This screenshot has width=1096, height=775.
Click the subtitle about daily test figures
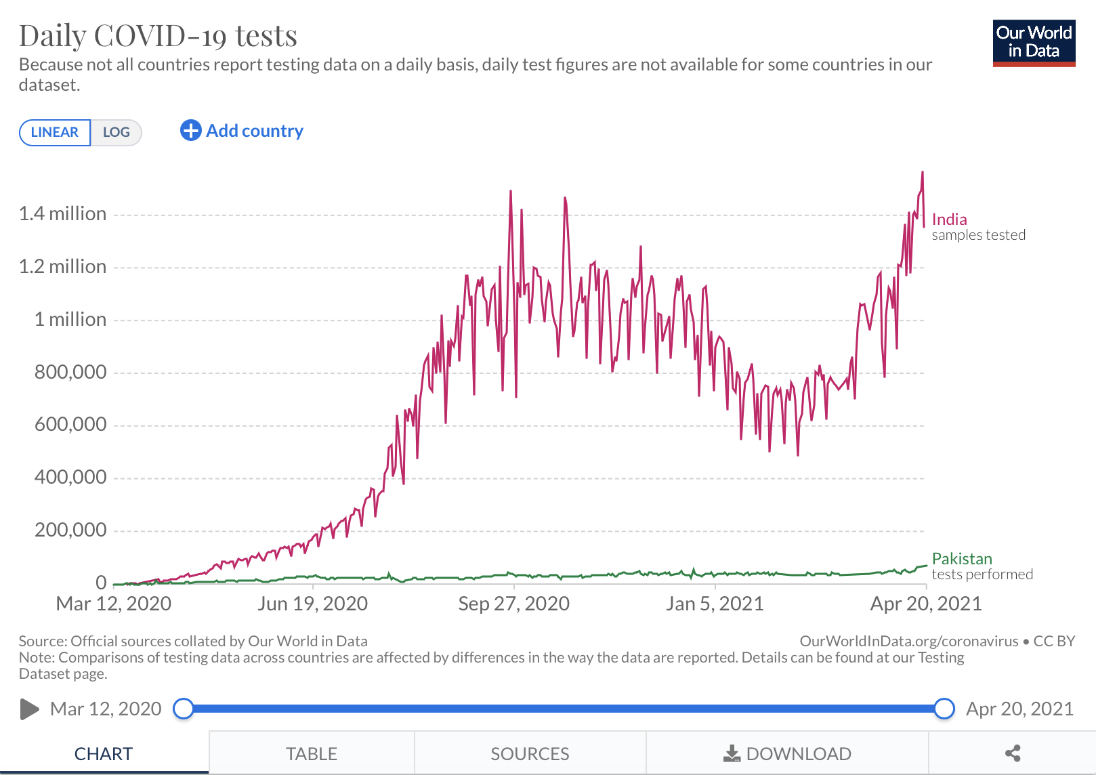coord(476,75)
